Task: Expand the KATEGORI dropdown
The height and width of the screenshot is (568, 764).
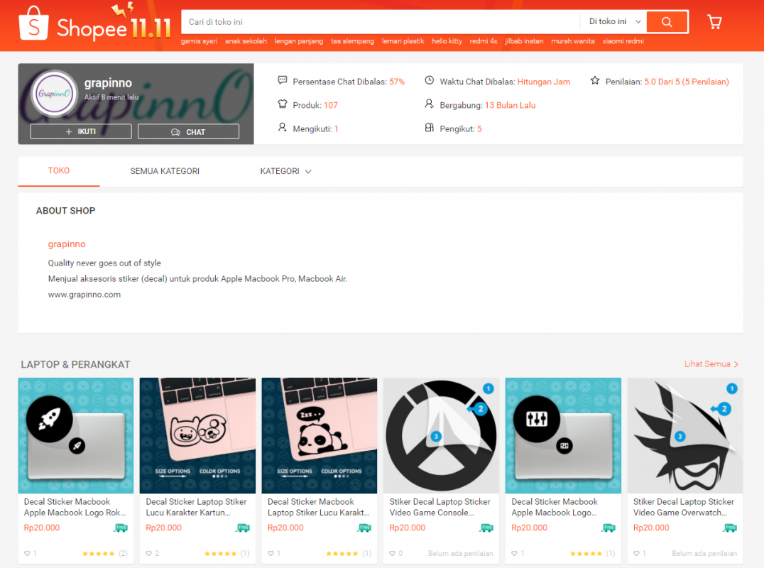Action: pos(285,172)
